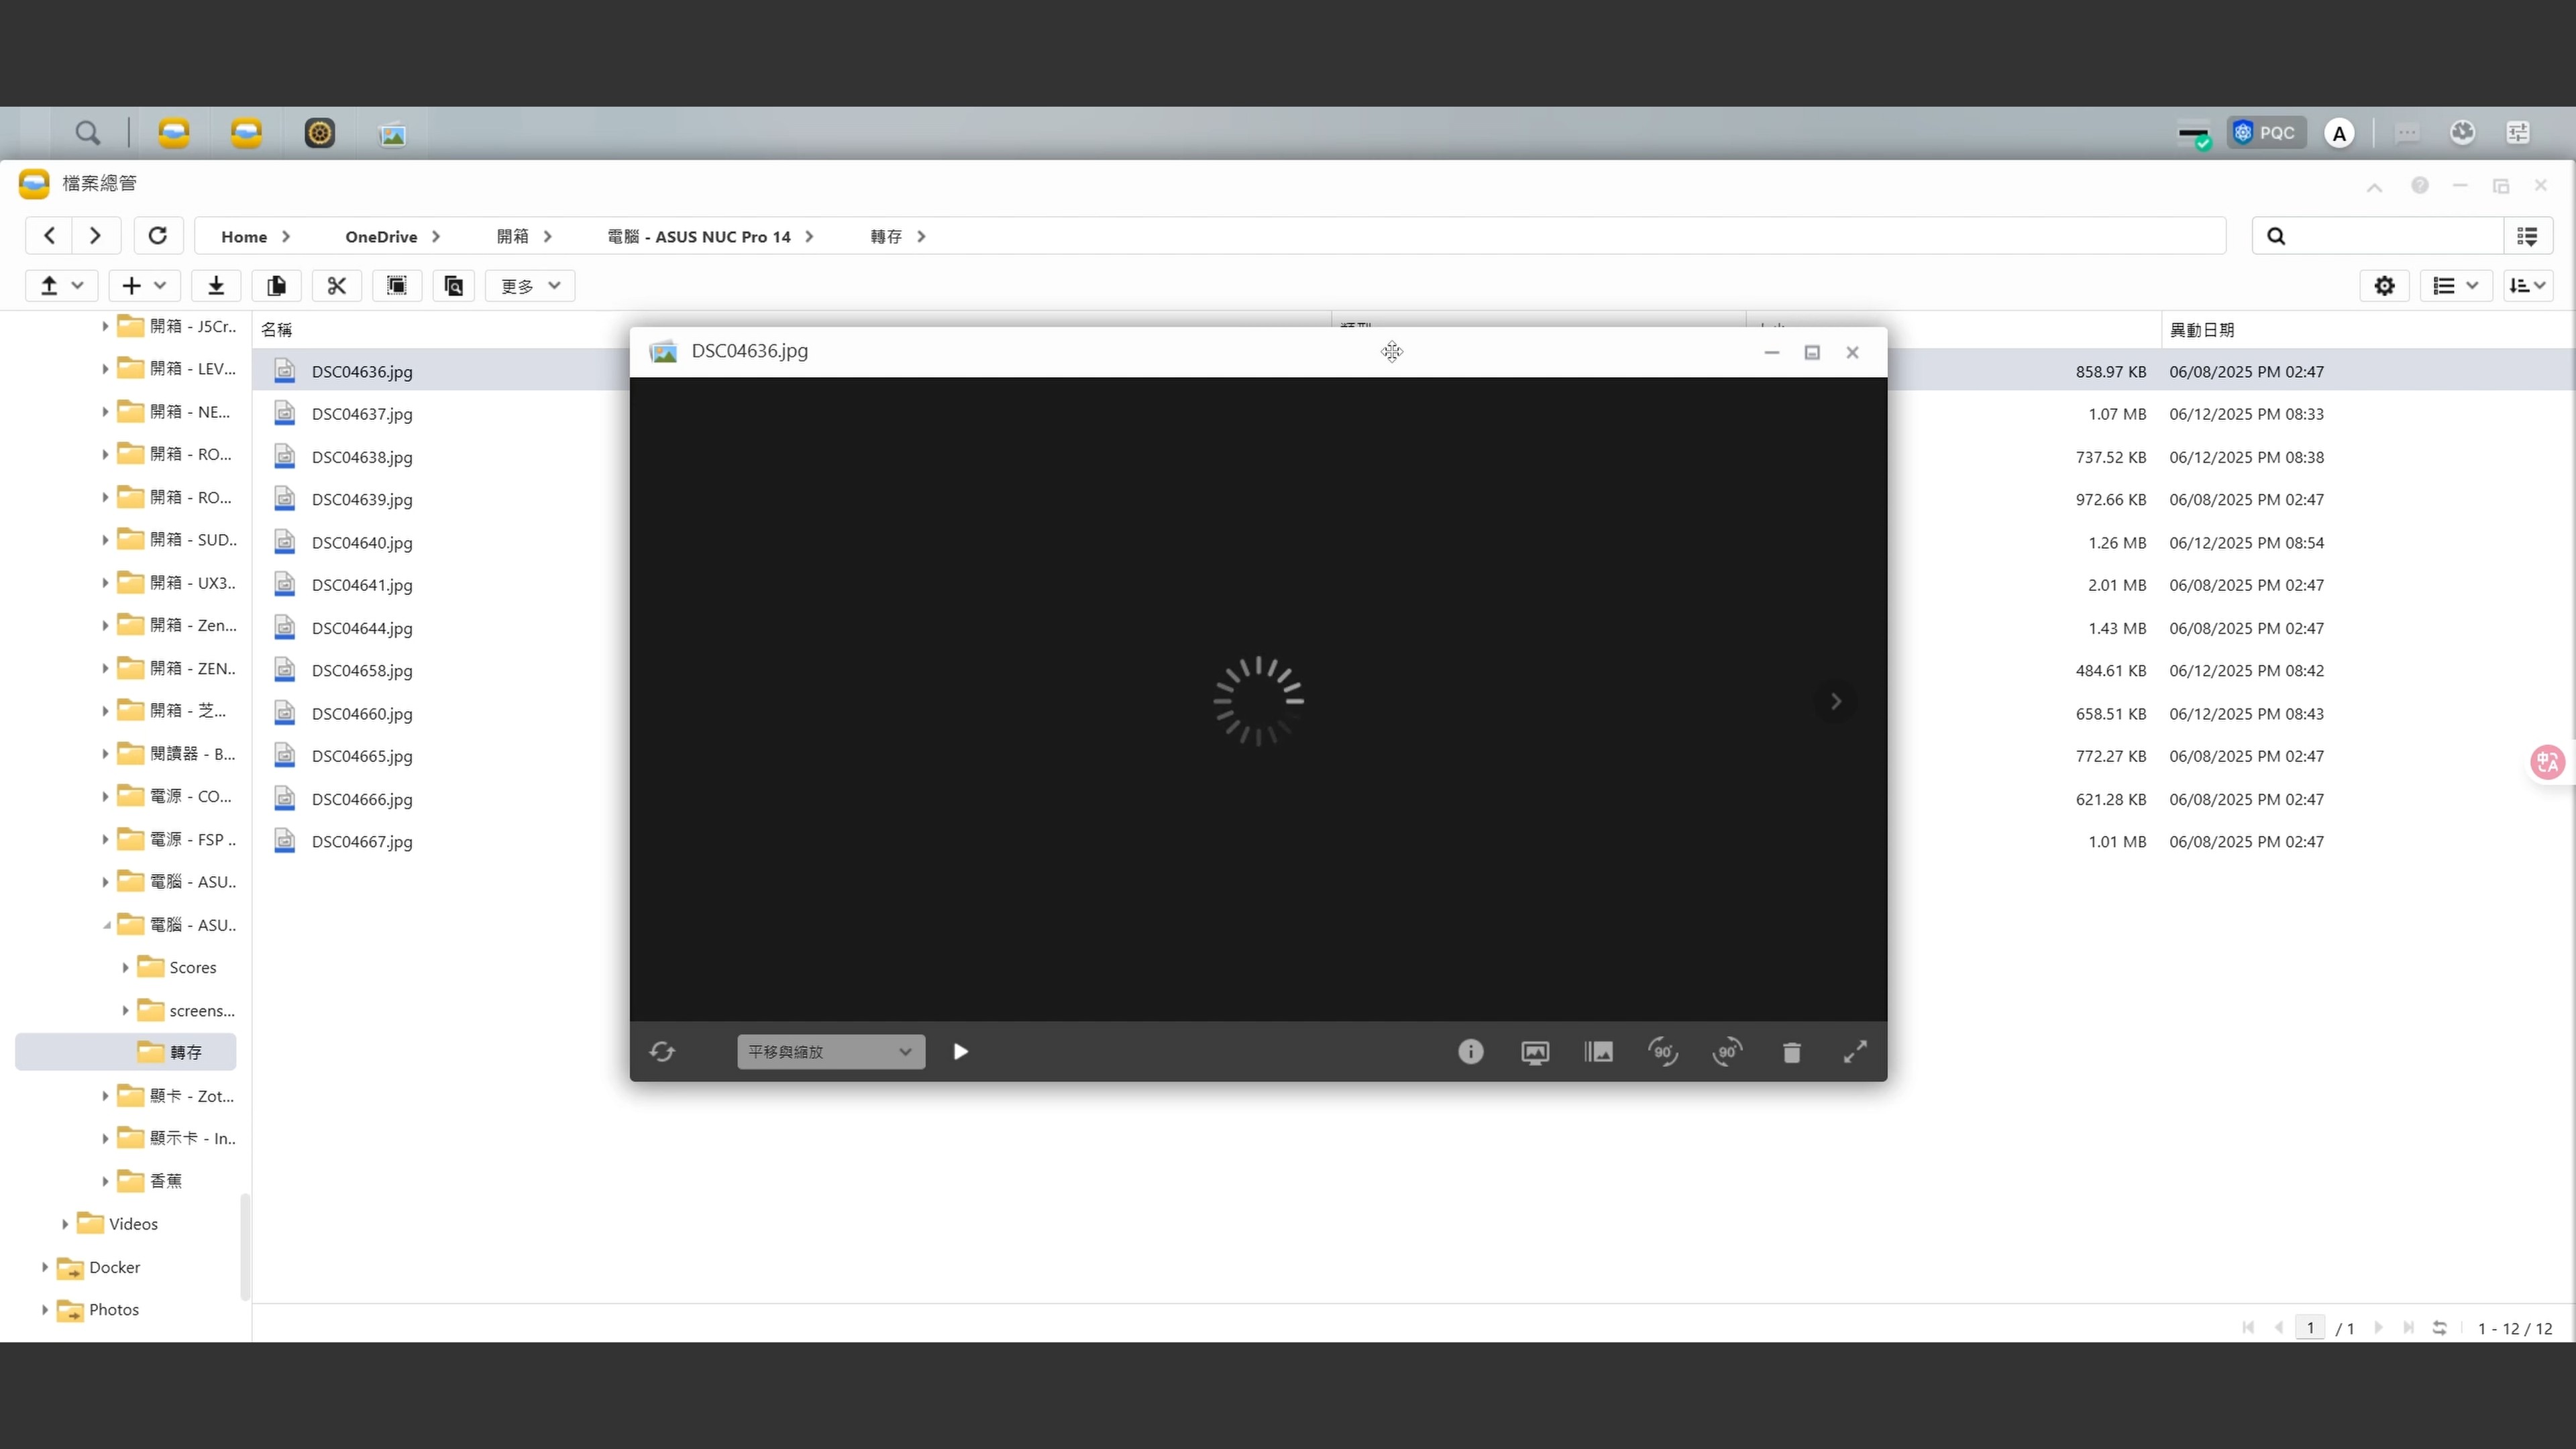
Task: Toggle the list view mode dropdown
Action: 2455,286
